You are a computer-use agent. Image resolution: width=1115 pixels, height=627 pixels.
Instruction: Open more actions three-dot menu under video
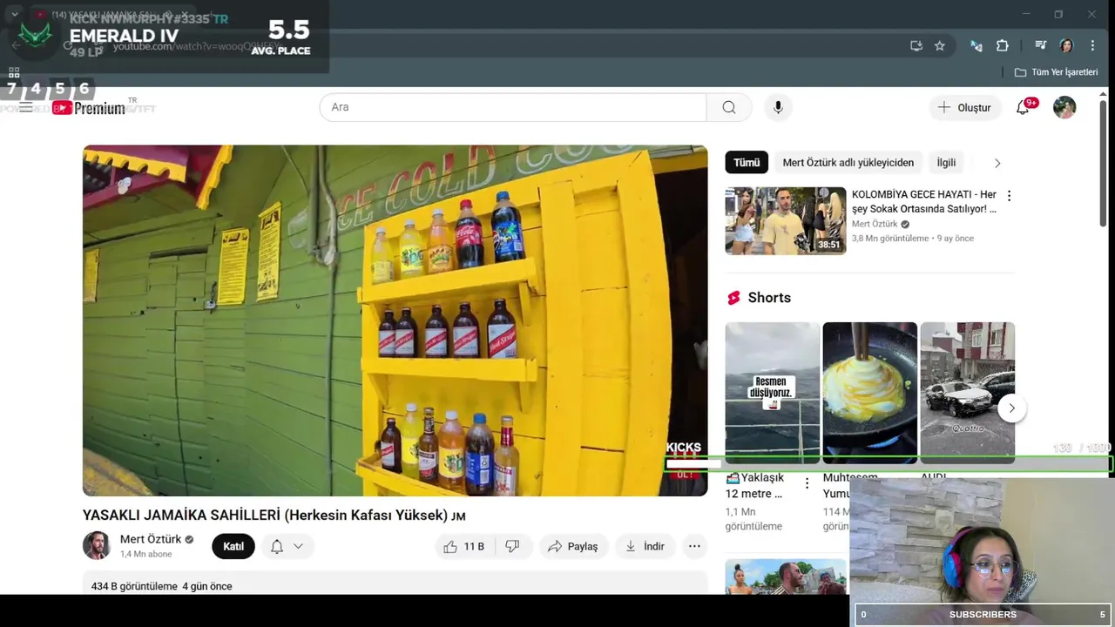694,546
